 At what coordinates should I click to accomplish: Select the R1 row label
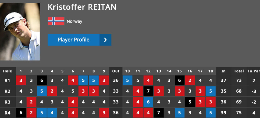(8, 80)
